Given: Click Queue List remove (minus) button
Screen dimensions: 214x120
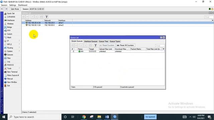Looking at the screenshot, I should [77, 45].
